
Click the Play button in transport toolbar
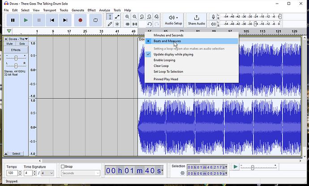(x=26, y=20)
